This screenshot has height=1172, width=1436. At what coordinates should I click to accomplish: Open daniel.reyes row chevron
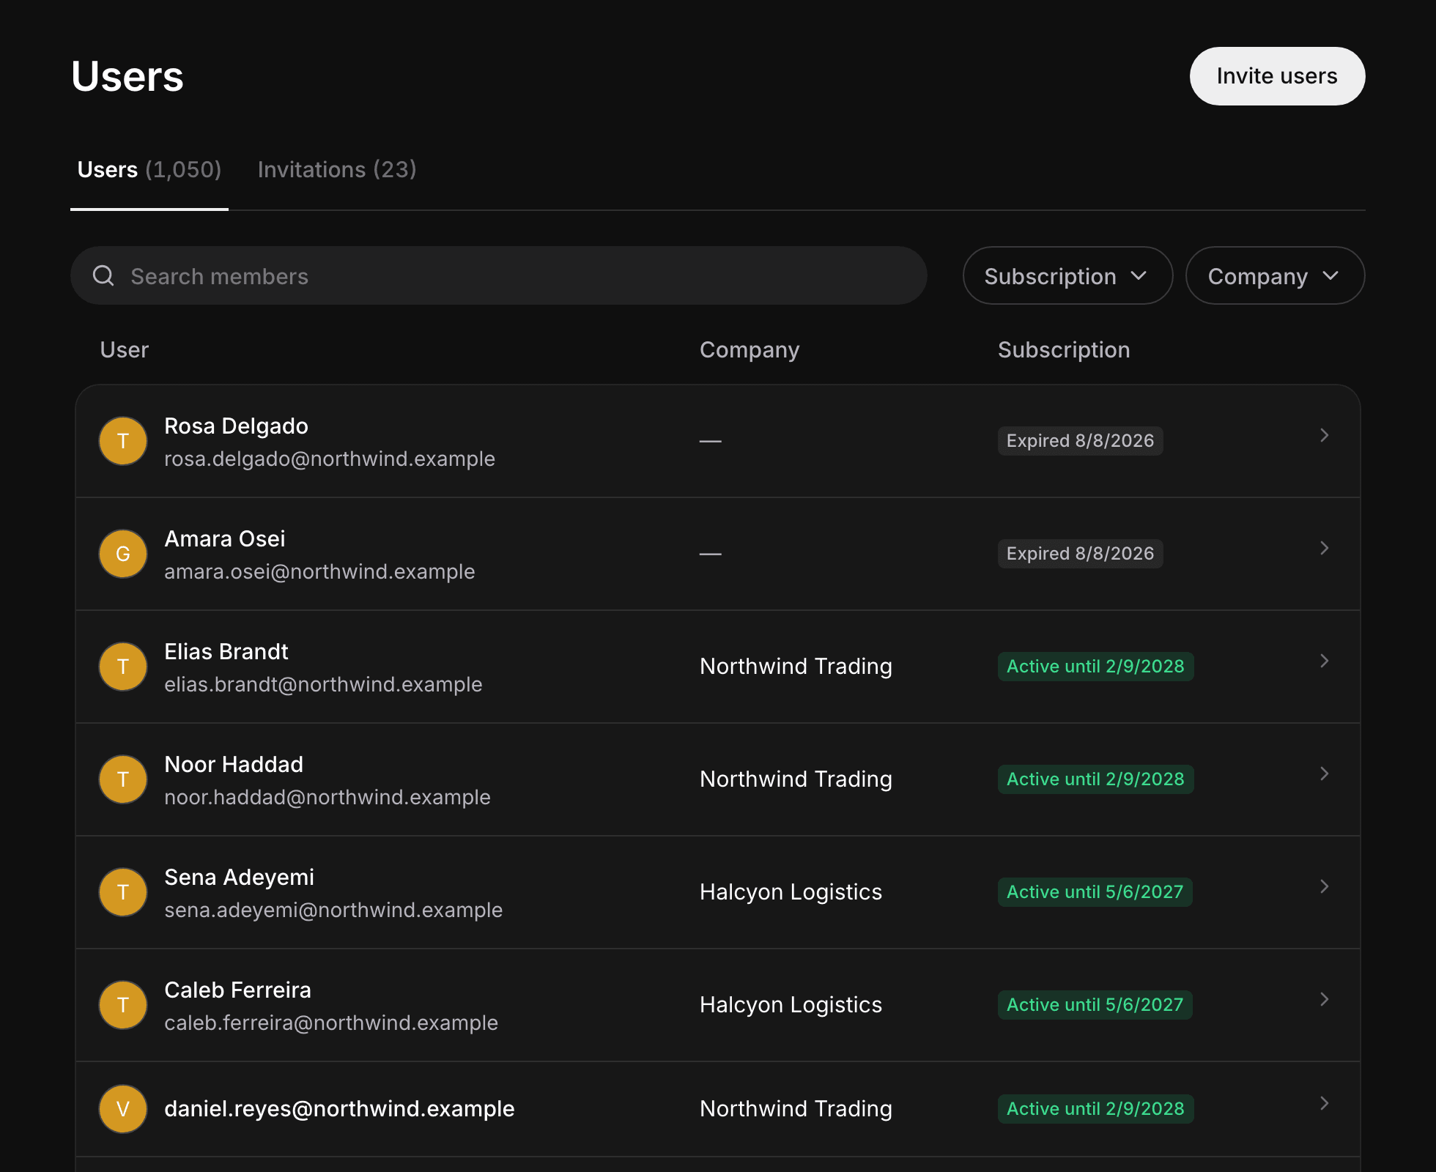point(1324,1104)
